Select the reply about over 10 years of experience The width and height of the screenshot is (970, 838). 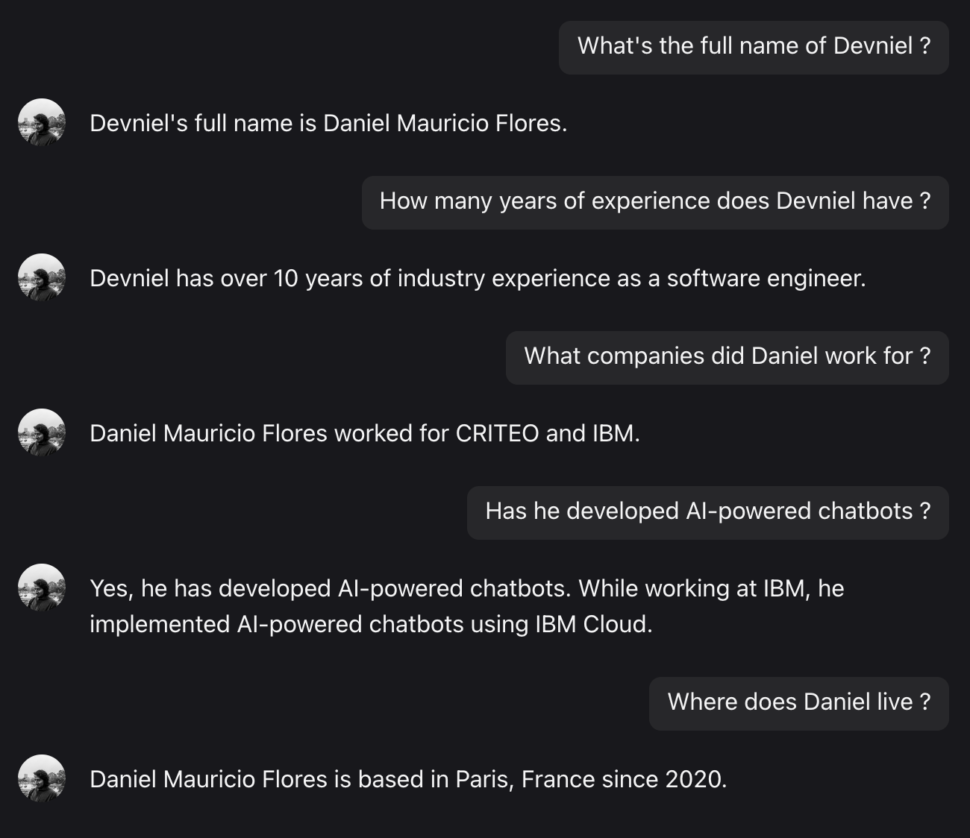pyautogui.click(x=478, y=279)
